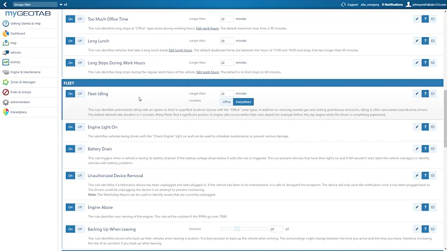
Task: Turn on Fleet Idling rule
Action: pyautogui.click(x=70, y=94)
